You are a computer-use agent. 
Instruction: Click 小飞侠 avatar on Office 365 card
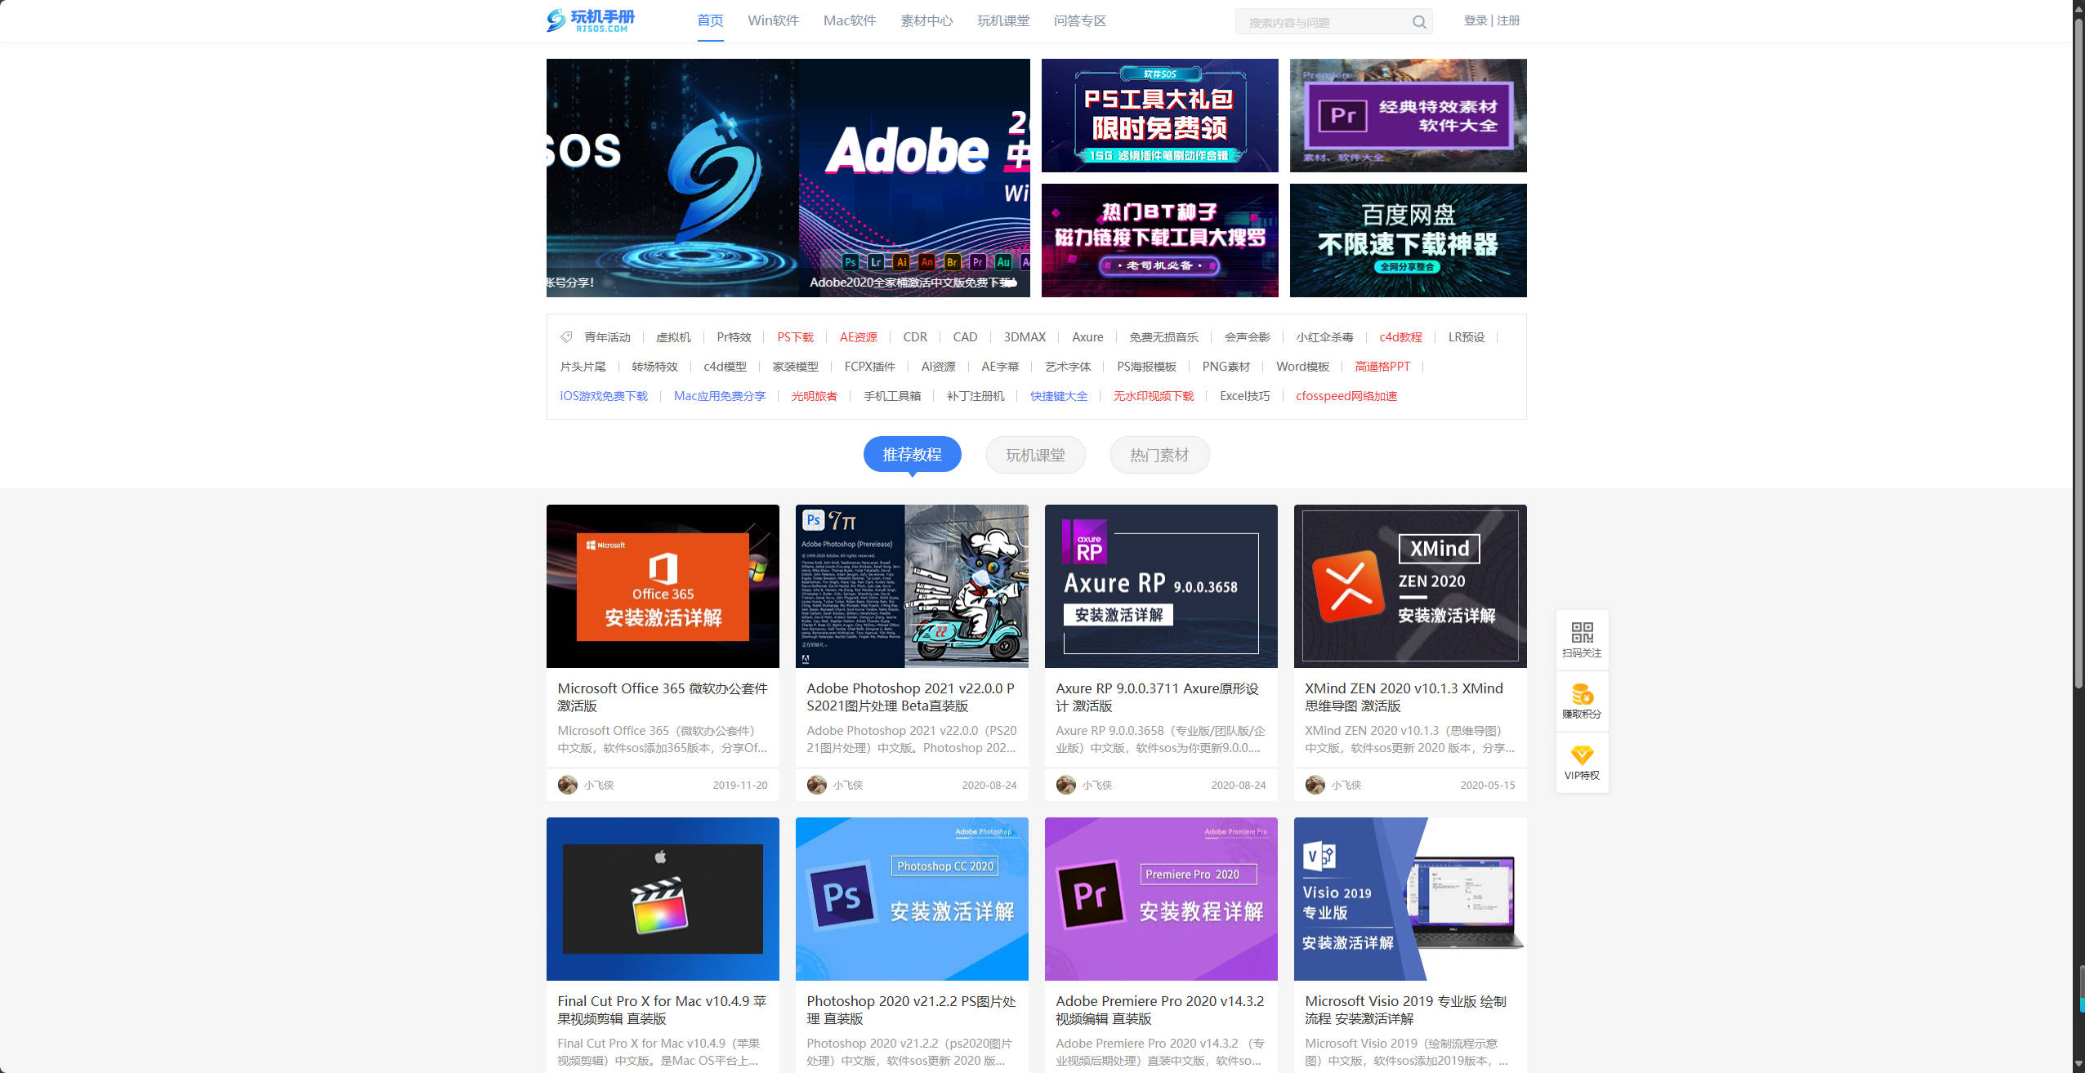pyautogui.click(x=567, y=785)
